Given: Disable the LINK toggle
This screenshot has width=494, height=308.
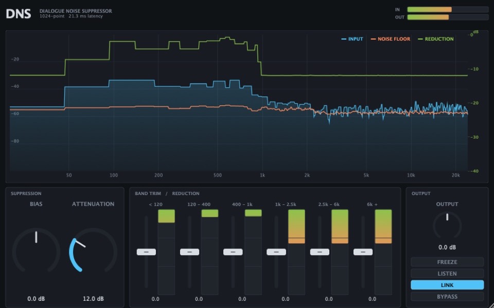Looking at the screenshot, I should pyautogui.click(x=447, y=285).
